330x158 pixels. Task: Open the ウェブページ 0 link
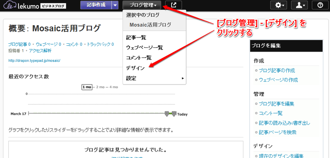pyautogui.click(x=48, y=45)
